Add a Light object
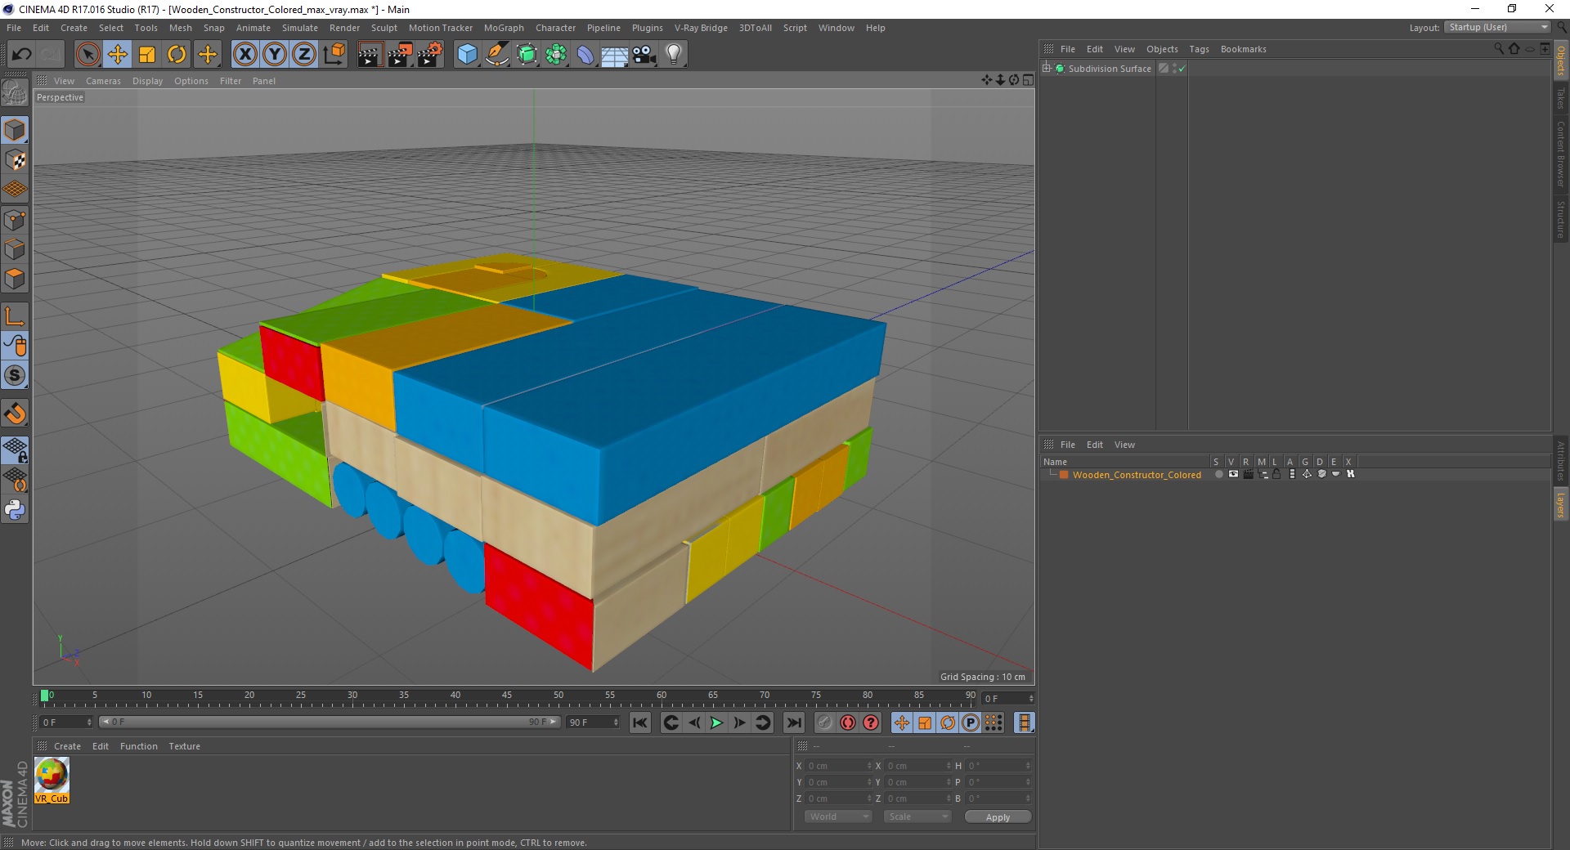 [674, 55]
